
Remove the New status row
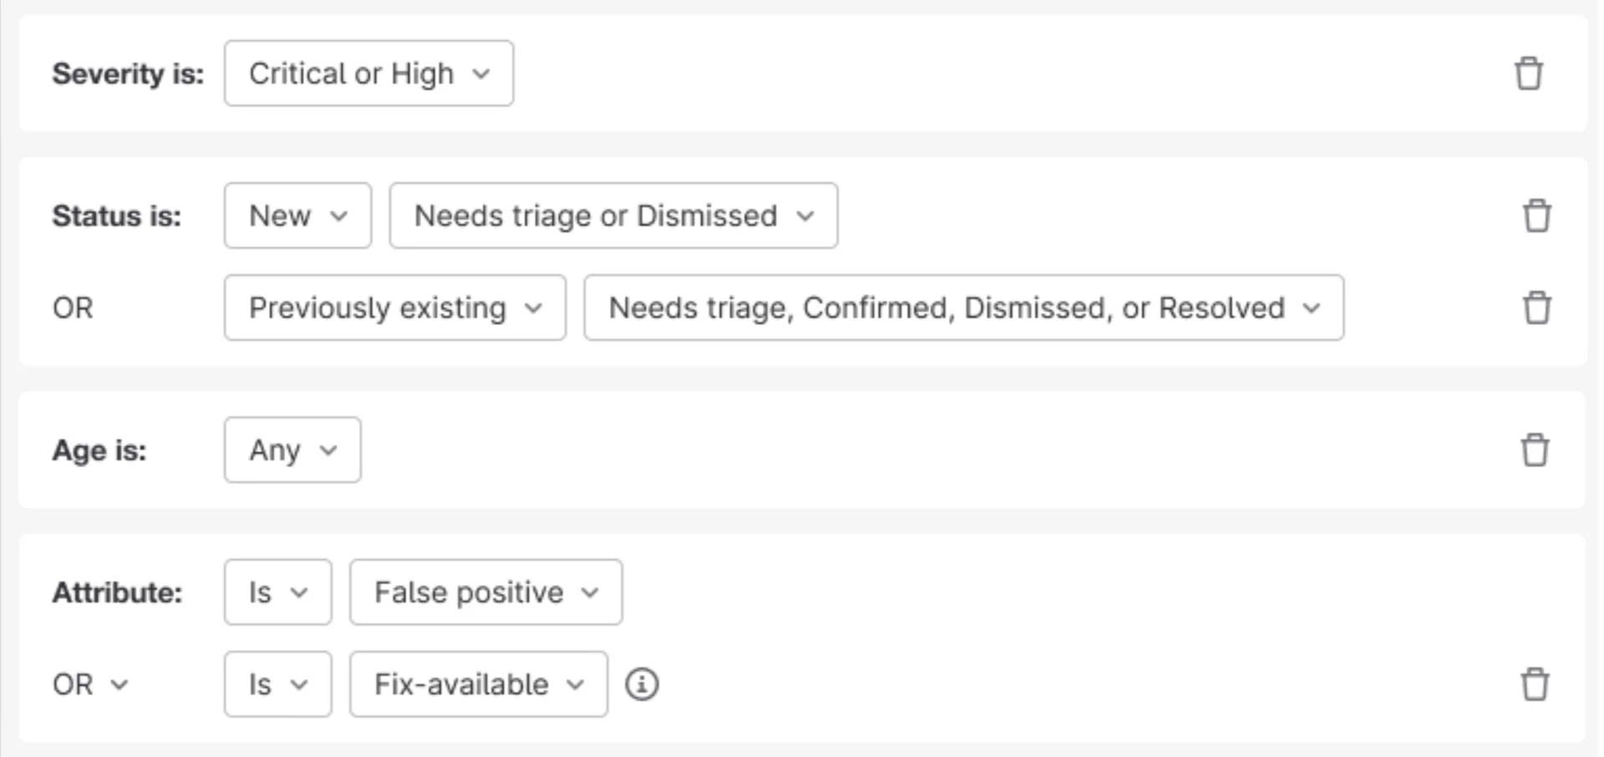(x=1536, y=216)
